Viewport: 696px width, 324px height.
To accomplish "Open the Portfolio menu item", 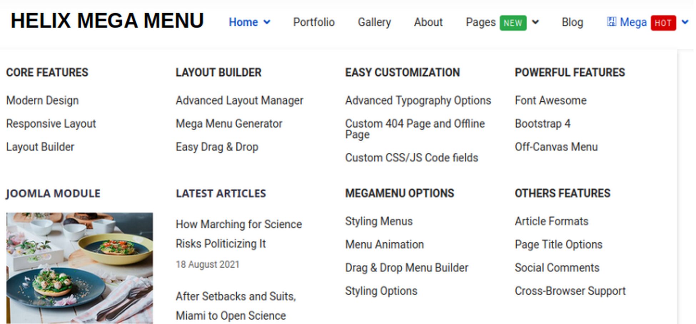I will [x=314, y=22].
